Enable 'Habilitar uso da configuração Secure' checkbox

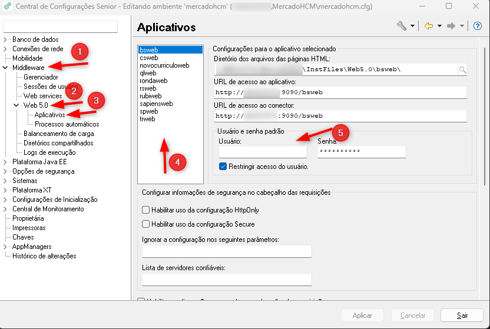(146, 224)
